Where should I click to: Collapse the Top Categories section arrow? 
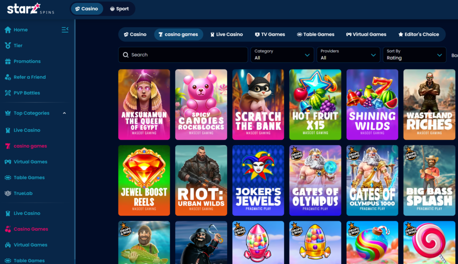pyautogui.click(x=64, y=113)
